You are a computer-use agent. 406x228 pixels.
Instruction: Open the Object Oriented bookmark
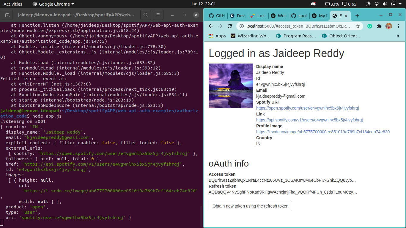342,36
